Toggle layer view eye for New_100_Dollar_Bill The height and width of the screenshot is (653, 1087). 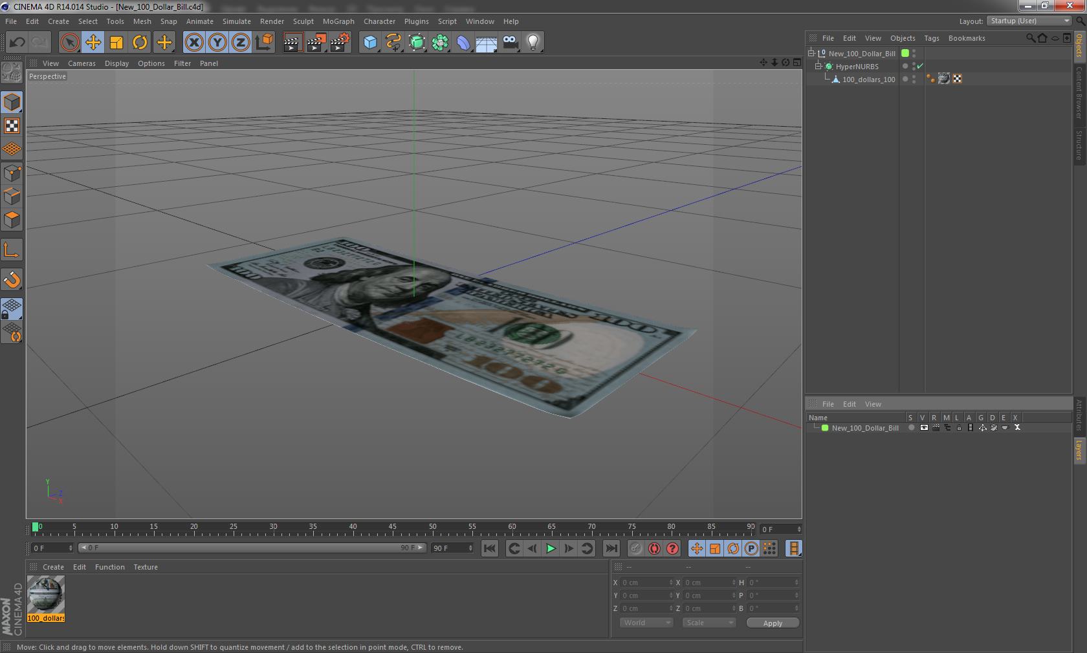pos(924,427)
